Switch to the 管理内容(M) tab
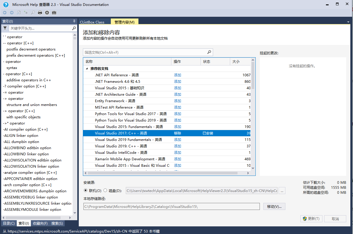 pos(125,22)
